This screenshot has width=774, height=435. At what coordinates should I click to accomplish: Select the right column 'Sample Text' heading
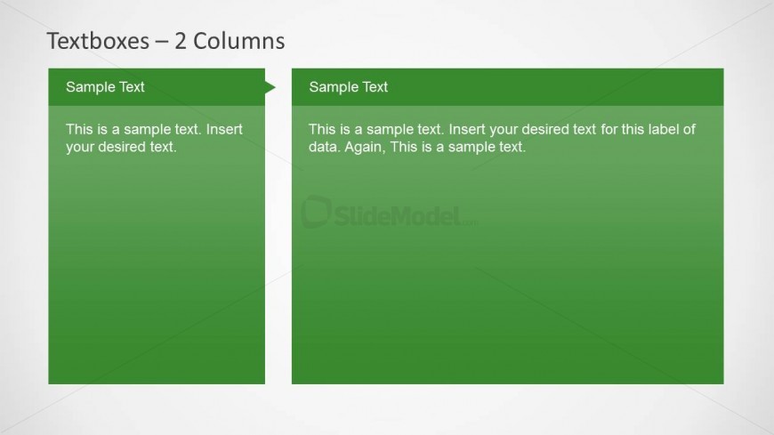(x=349, y=87)
